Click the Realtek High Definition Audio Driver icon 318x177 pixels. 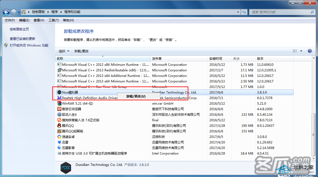click(x=59, y=98)
